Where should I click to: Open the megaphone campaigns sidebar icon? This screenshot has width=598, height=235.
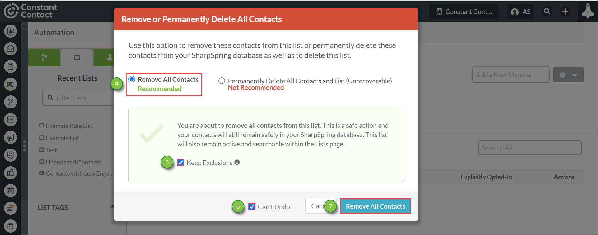click(x=11, y=137)
